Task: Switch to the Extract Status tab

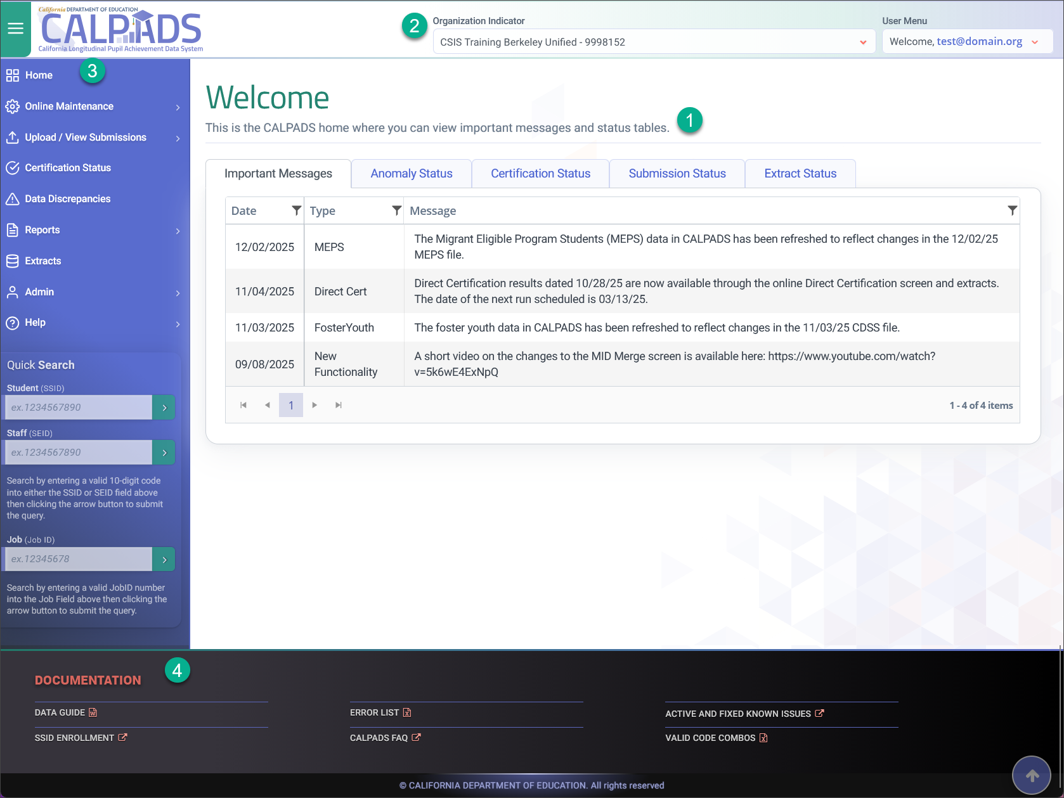Action: tap(800, 174)
